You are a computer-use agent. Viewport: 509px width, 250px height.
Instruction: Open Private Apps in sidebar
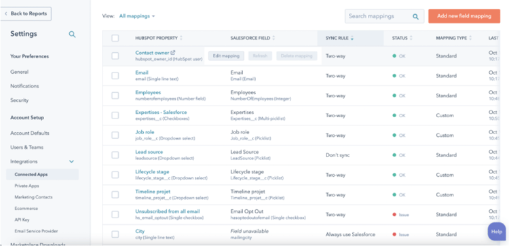click(x=27, y=186)
